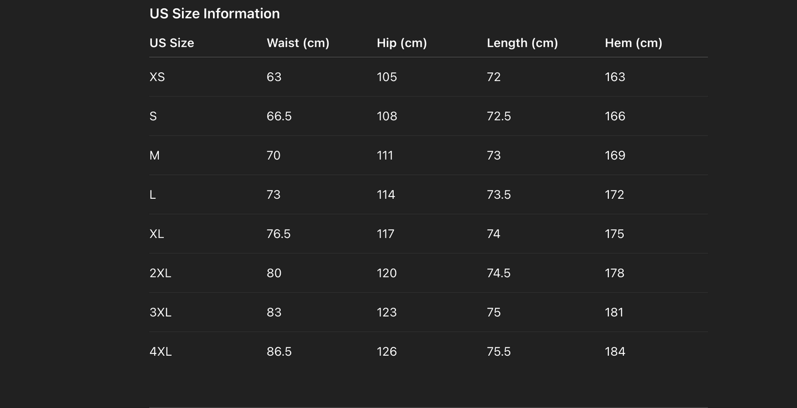Click the "Length (cm)" column header

522,43
